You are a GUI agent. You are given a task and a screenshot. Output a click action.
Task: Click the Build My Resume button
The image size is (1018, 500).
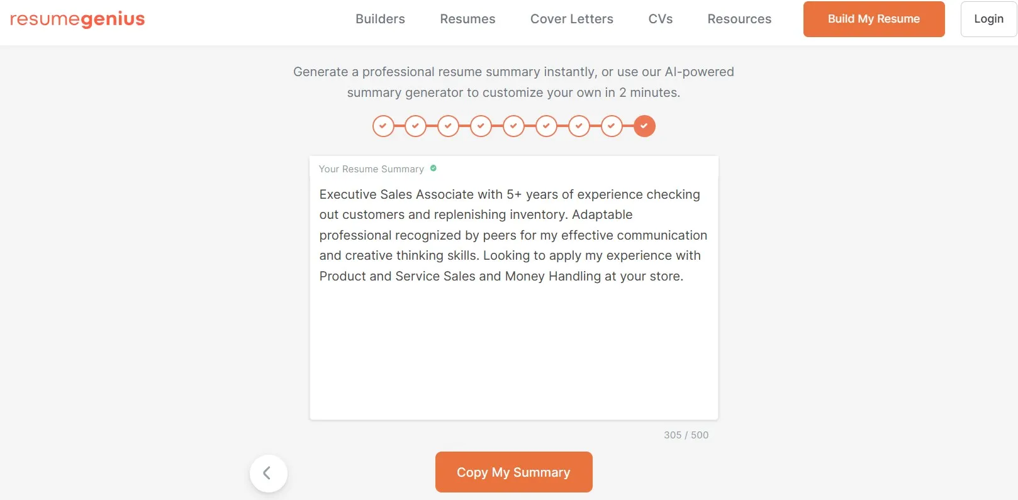pyautogui.click(x=873, y=19)
